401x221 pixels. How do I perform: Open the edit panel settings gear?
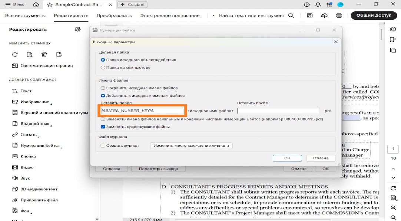(78, 29)
